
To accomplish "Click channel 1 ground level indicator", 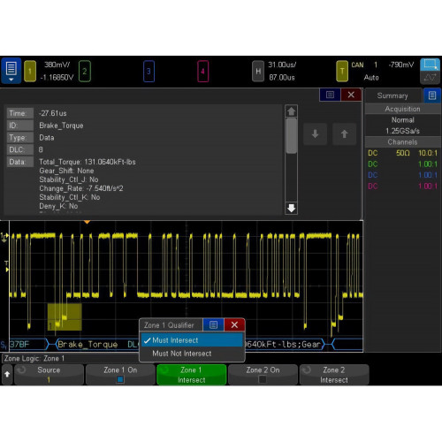I will (x=4, y=238).
